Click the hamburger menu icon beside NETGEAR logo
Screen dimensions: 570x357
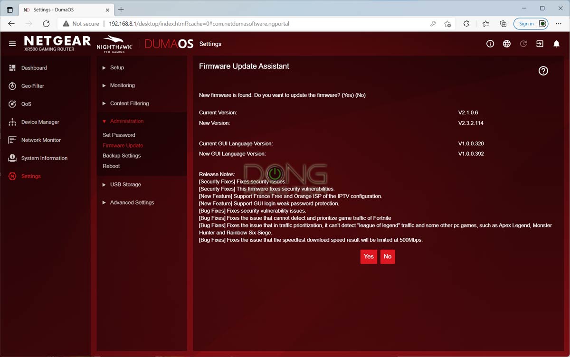[x=12, y=44]
